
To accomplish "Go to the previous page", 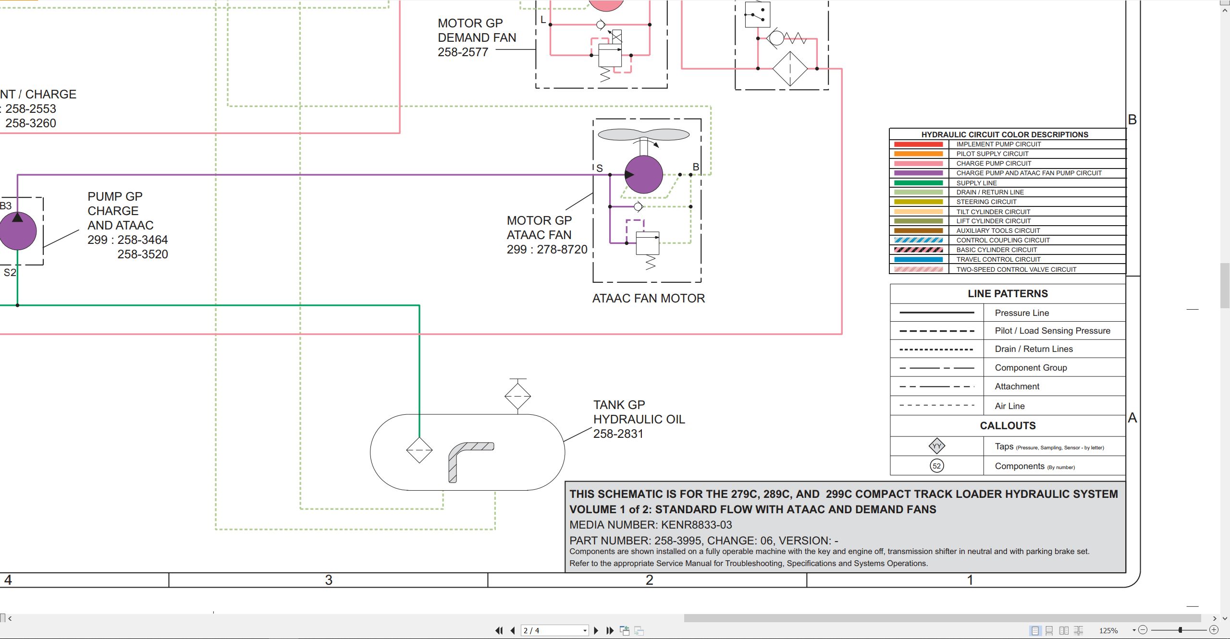I will (513, 630).
